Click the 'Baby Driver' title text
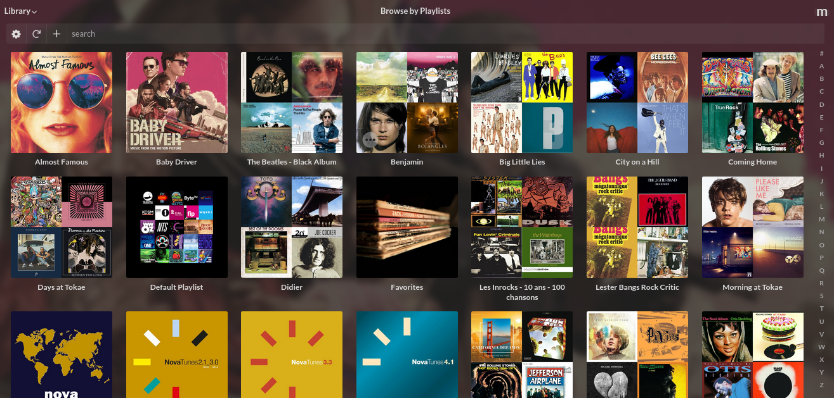The width and height of the screenshot is (834, 398). tap(177, 162)
